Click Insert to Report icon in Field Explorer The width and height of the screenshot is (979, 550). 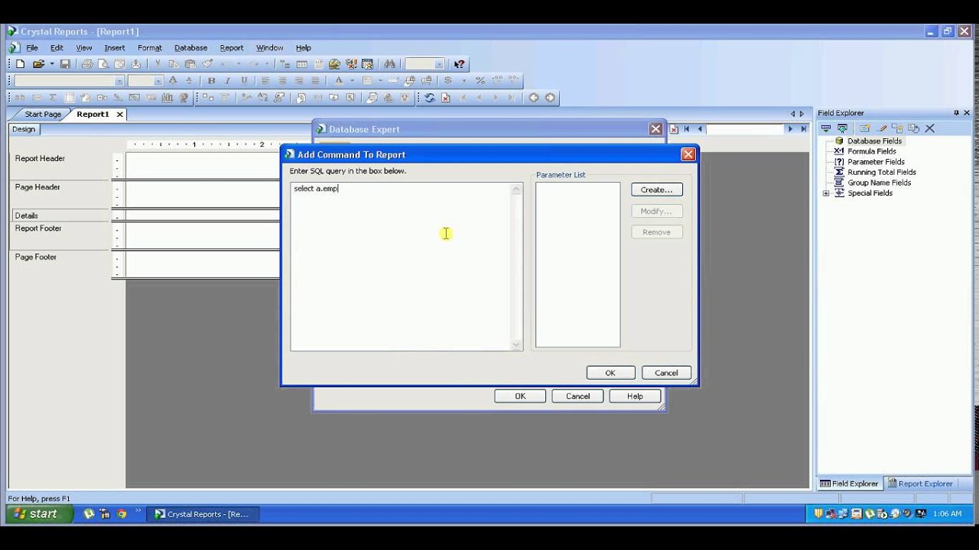(826, 128)
